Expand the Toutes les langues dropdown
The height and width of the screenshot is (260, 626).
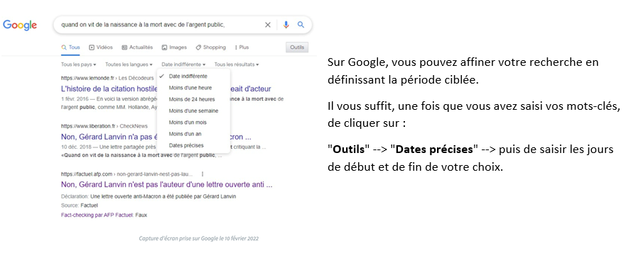[129, 64]
